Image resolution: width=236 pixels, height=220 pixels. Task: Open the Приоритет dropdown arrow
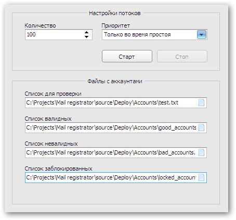201,34
